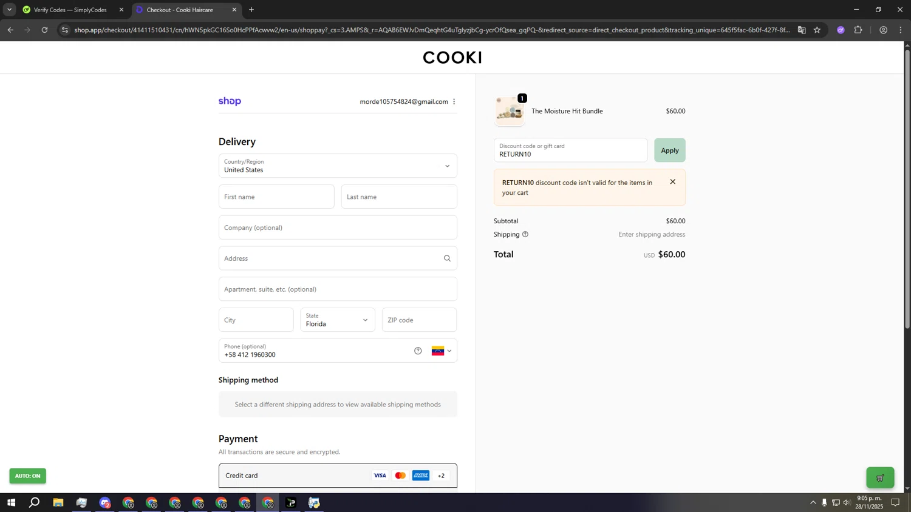The height and width of the screenshot is (512, 911).
Task: Open the green cart widget button
Action: point(880,478)
